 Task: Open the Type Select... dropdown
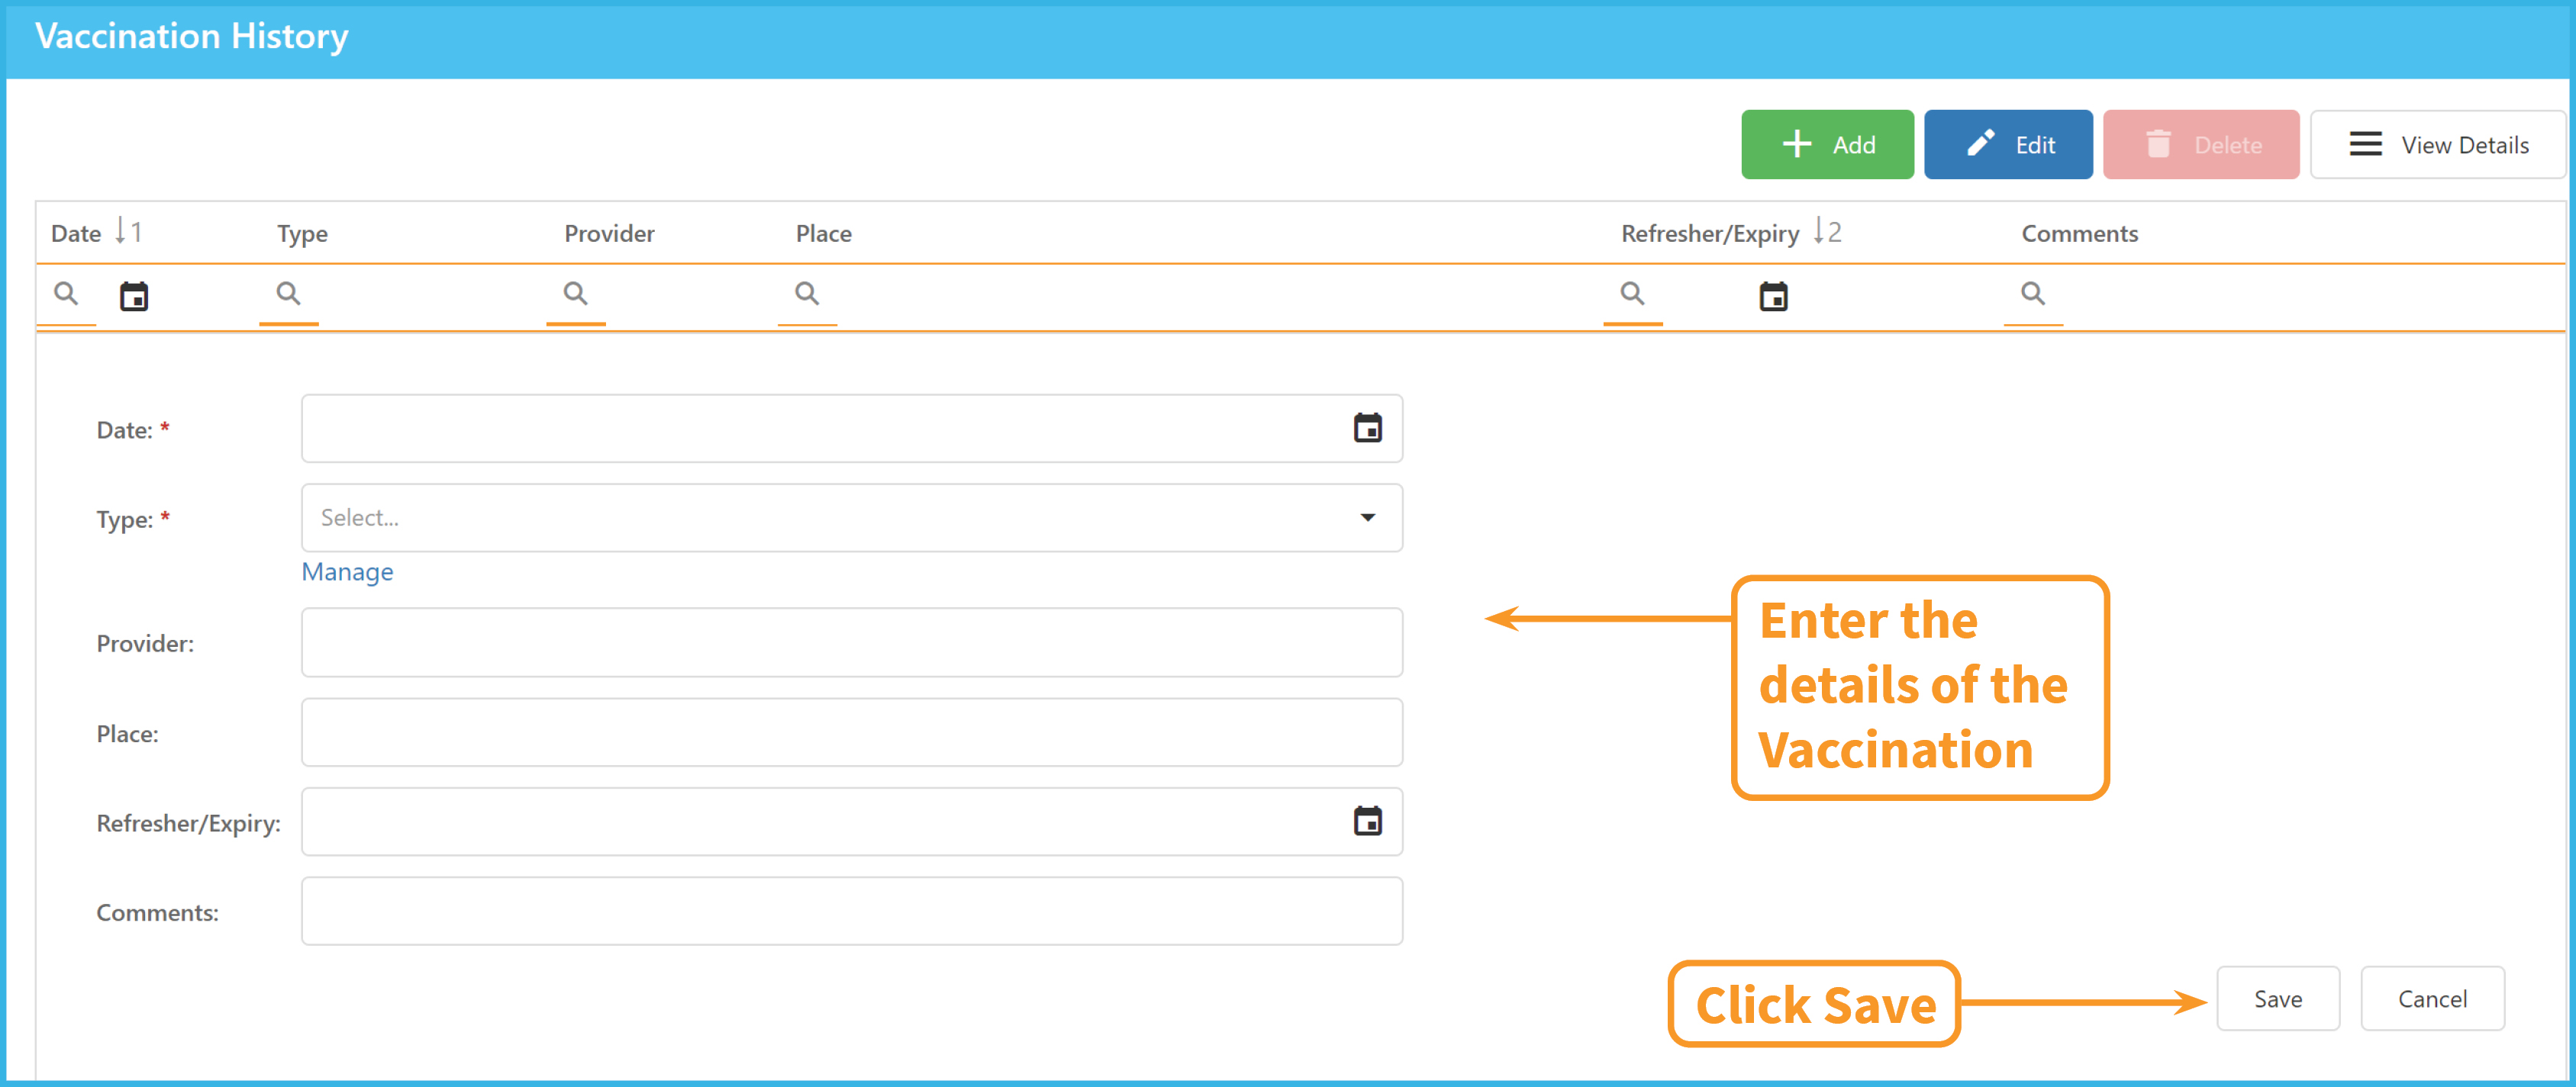click(x=852, y=517)
